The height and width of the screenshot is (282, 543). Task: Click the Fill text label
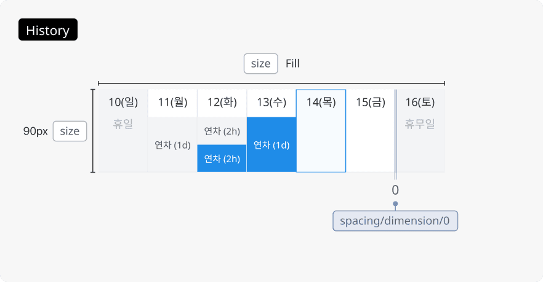(x=292, y=63)
